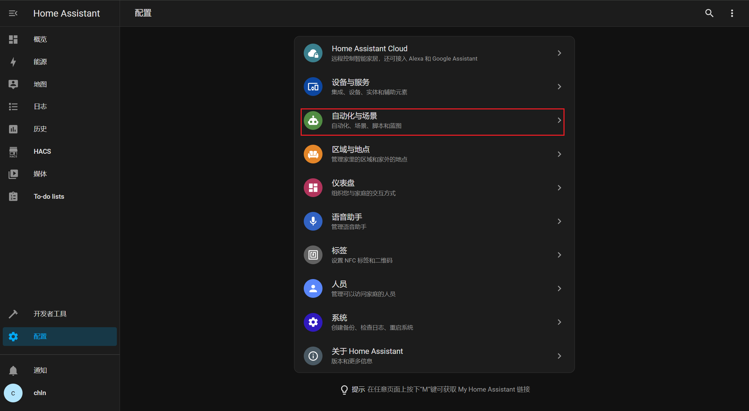The image size is (749, 411).
Task: Click the 配置 gear icon in sidebar
Action: [x=13, y=337]
